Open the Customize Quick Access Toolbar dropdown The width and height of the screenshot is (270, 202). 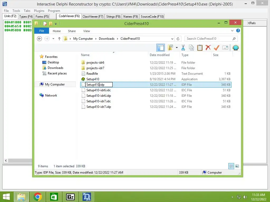56,24
